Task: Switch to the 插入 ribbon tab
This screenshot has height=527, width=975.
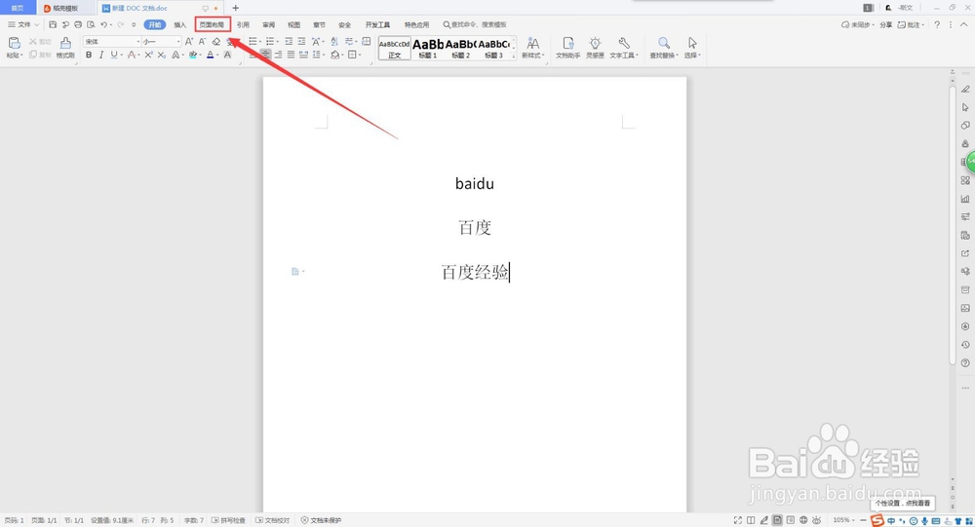Action: click(x=179, y=25)
